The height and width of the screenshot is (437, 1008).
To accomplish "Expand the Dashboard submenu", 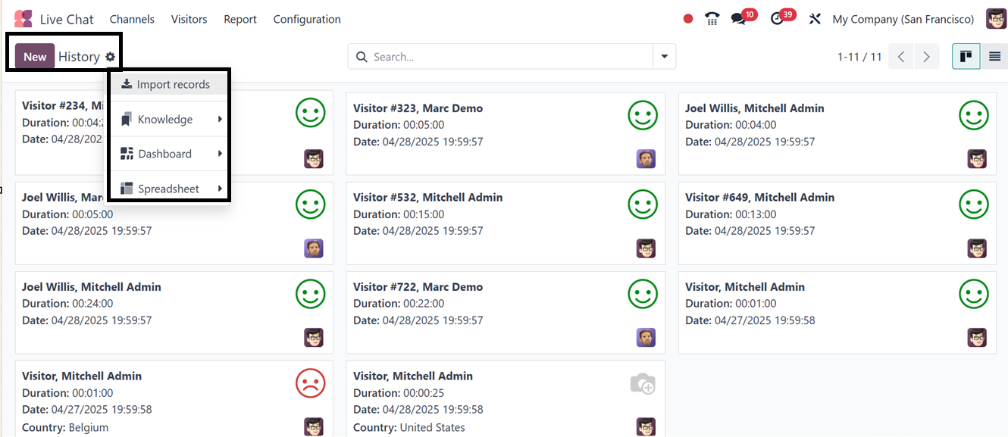I will point(168,154).
